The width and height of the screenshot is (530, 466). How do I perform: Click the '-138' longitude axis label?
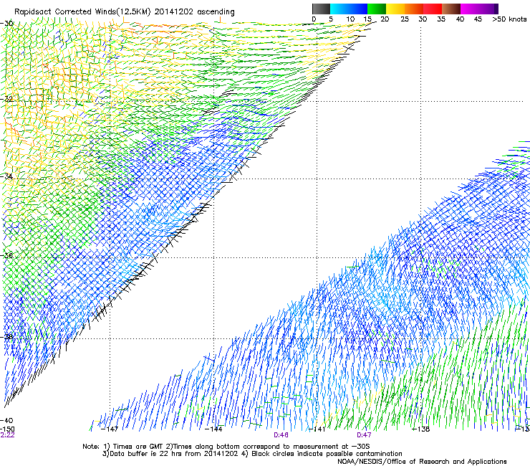[421, 429]
